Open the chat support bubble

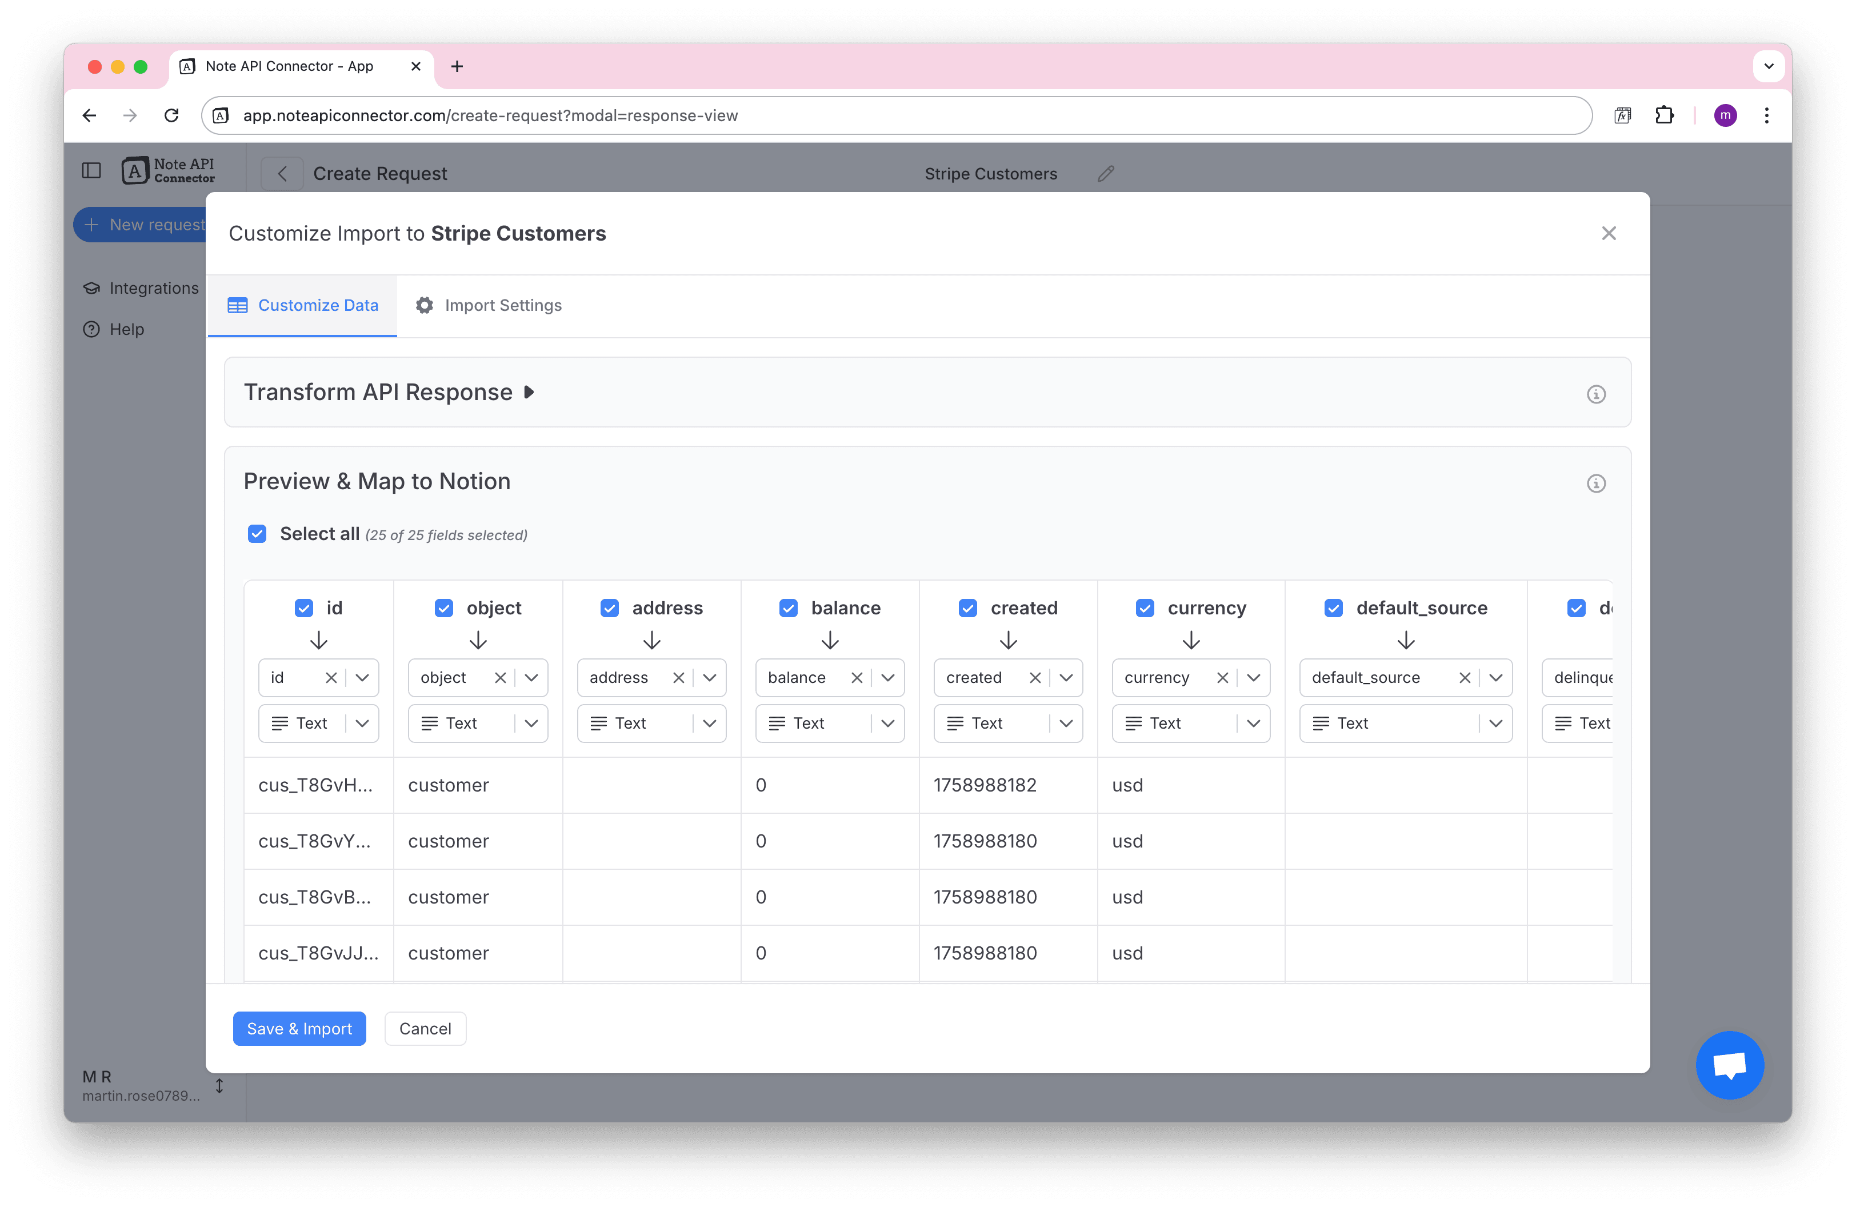pyautogui.click(x=1729, y=1064)
